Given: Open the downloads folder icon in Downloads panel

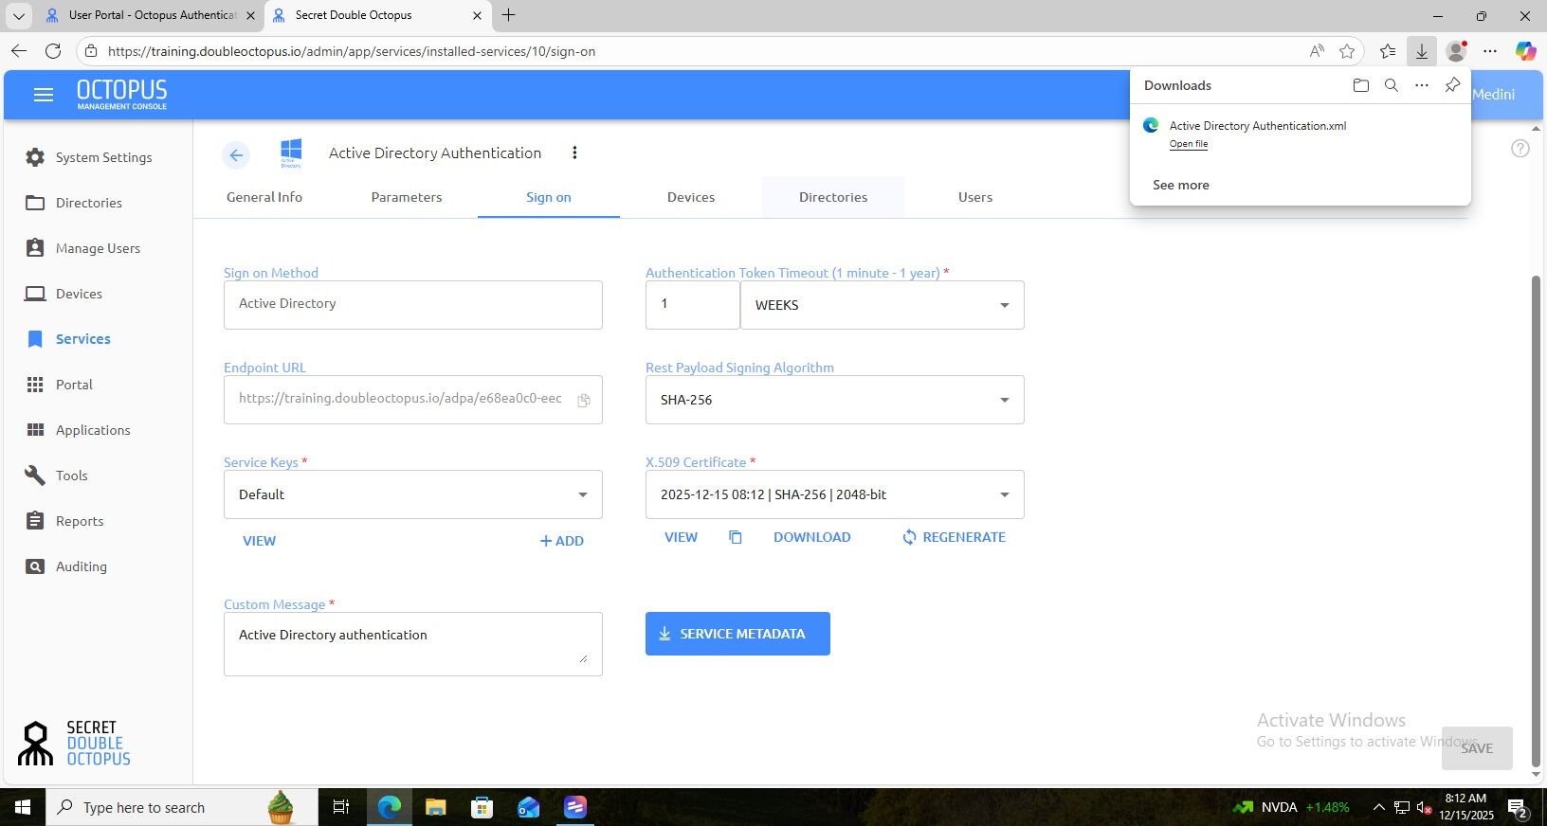Looking at the screenshot, I should (1361, 85).
